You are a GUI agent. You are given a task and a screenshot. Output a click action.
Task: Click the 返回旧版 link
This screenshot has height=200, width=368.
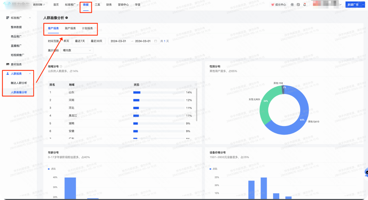click(x=39, y=5)
